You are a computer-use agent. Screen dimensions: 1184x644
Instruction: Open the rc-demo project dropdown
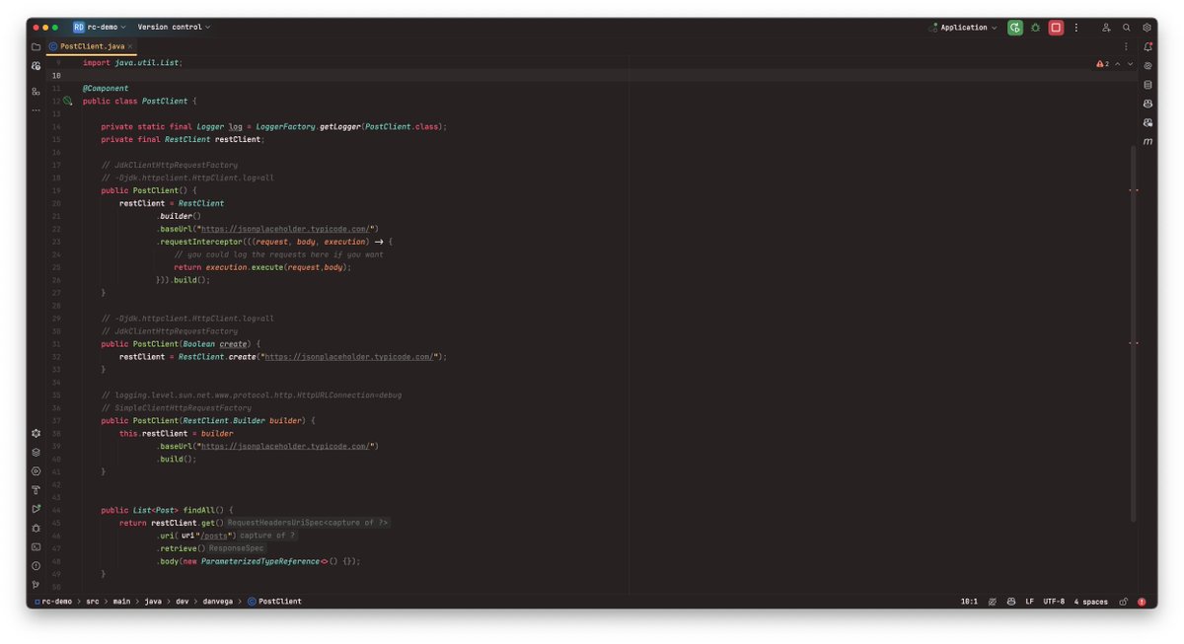point(100,28)
